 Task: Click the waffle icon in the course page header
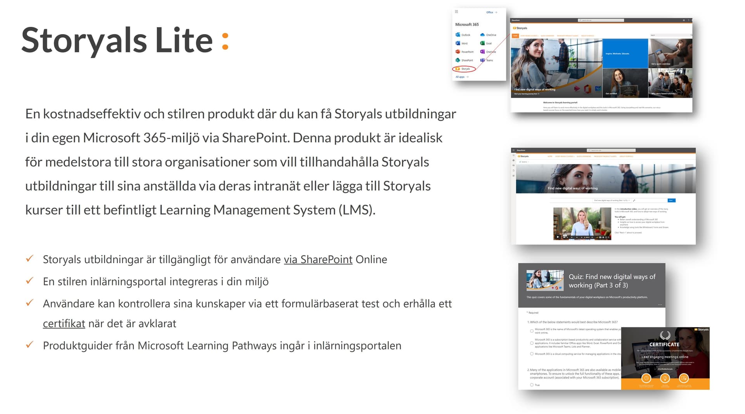[x=513, y=150]
